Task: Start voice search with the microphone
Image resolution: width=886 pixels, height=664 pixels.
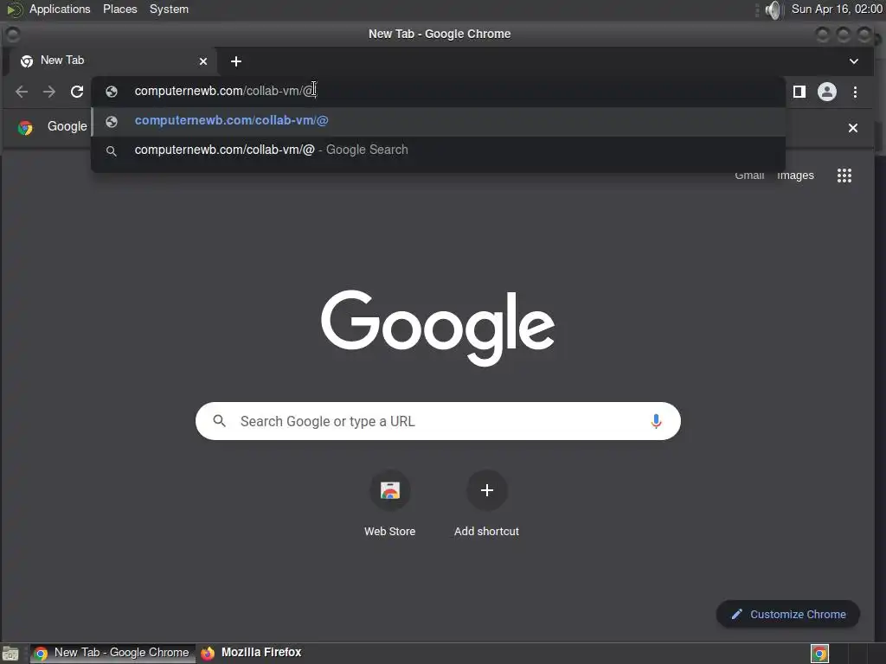Action: pos(656,421)
